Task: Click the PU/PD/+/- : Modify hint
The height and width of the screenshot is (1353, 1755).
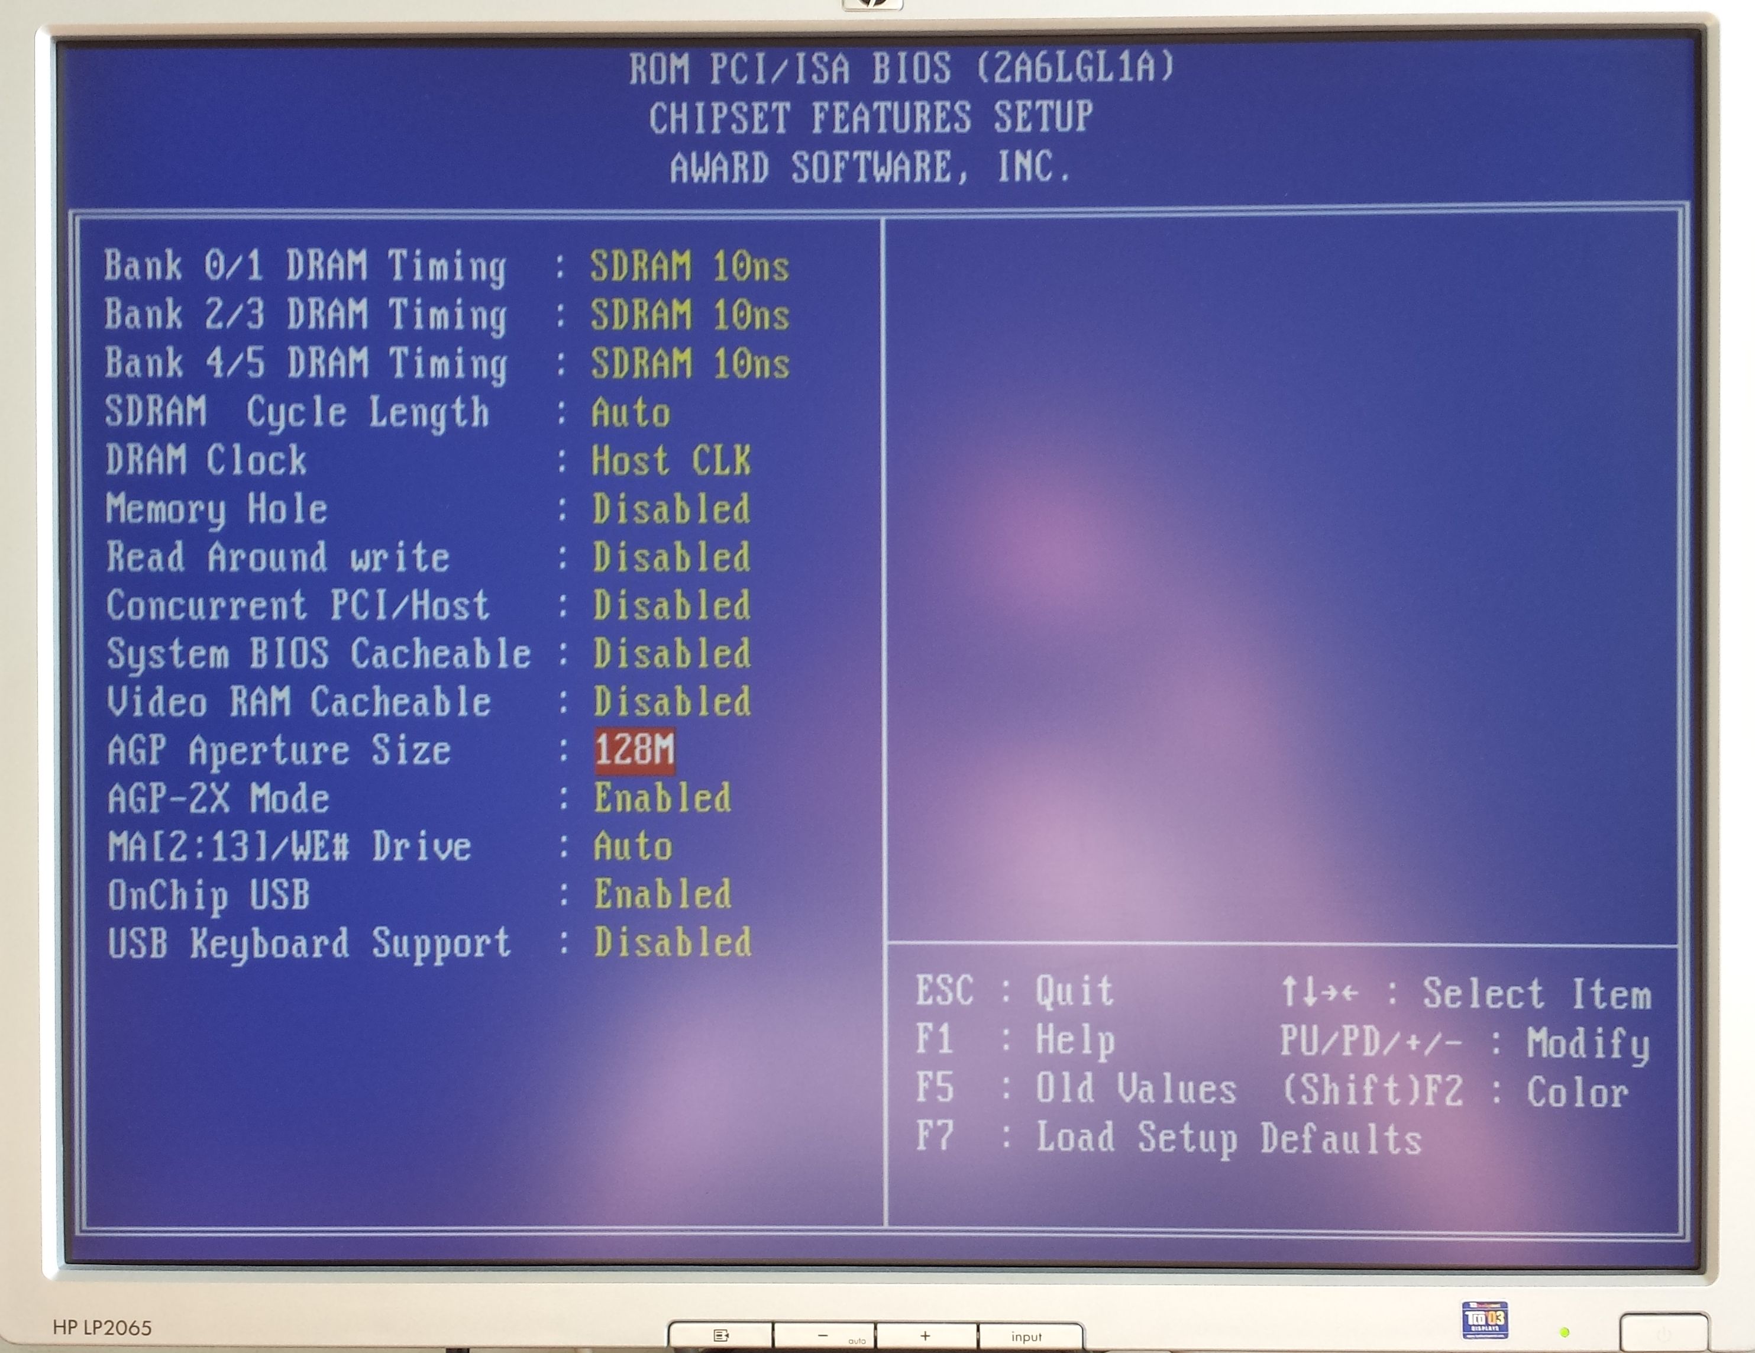Action: [1465, 1044]
